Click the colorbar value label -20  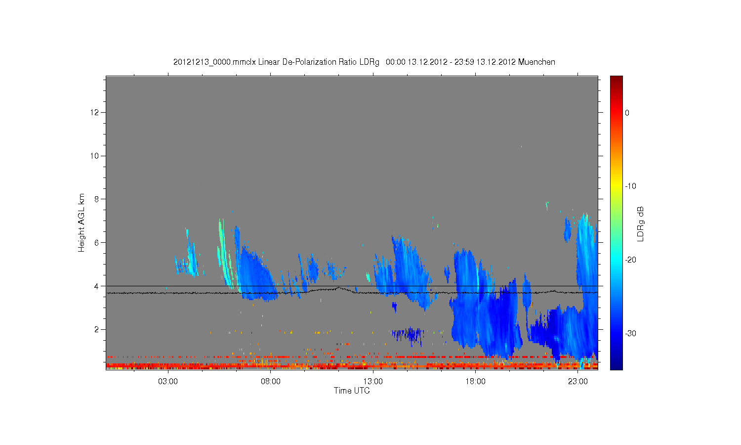pos(630,260)
